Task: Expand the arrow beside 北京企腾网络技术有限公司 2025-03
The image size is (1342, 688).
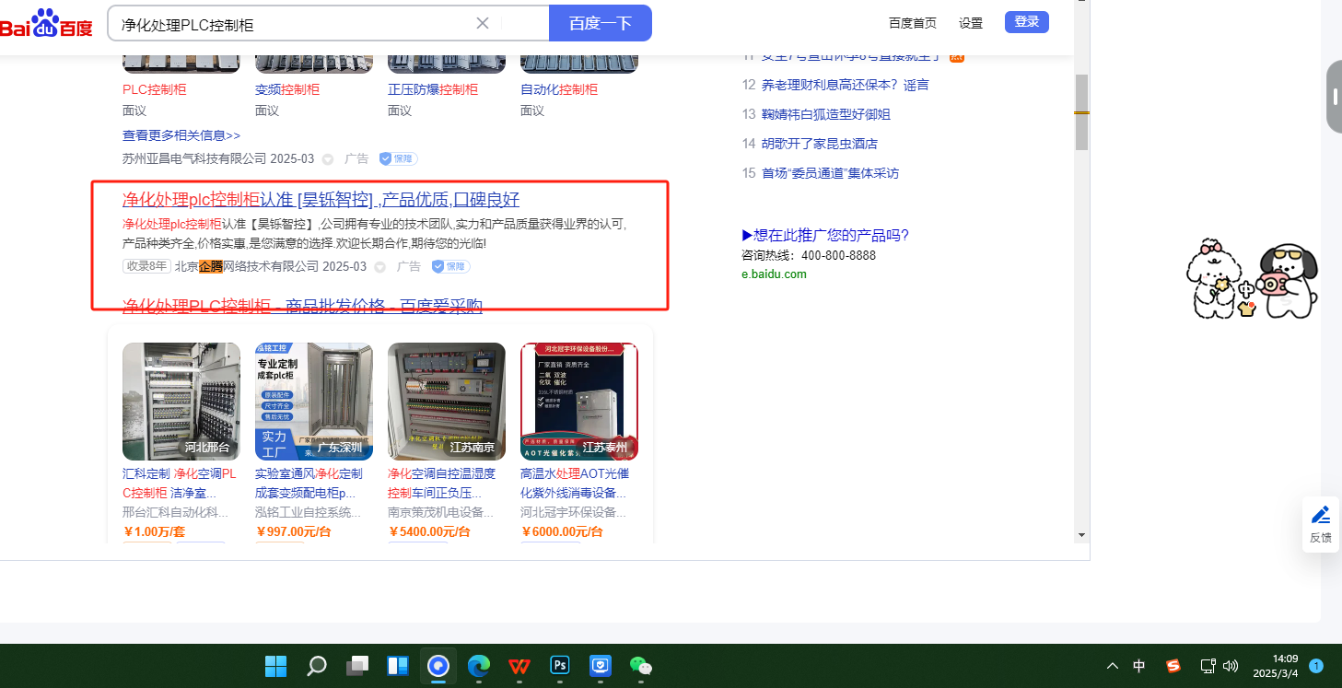Action: tap(379, 267)
